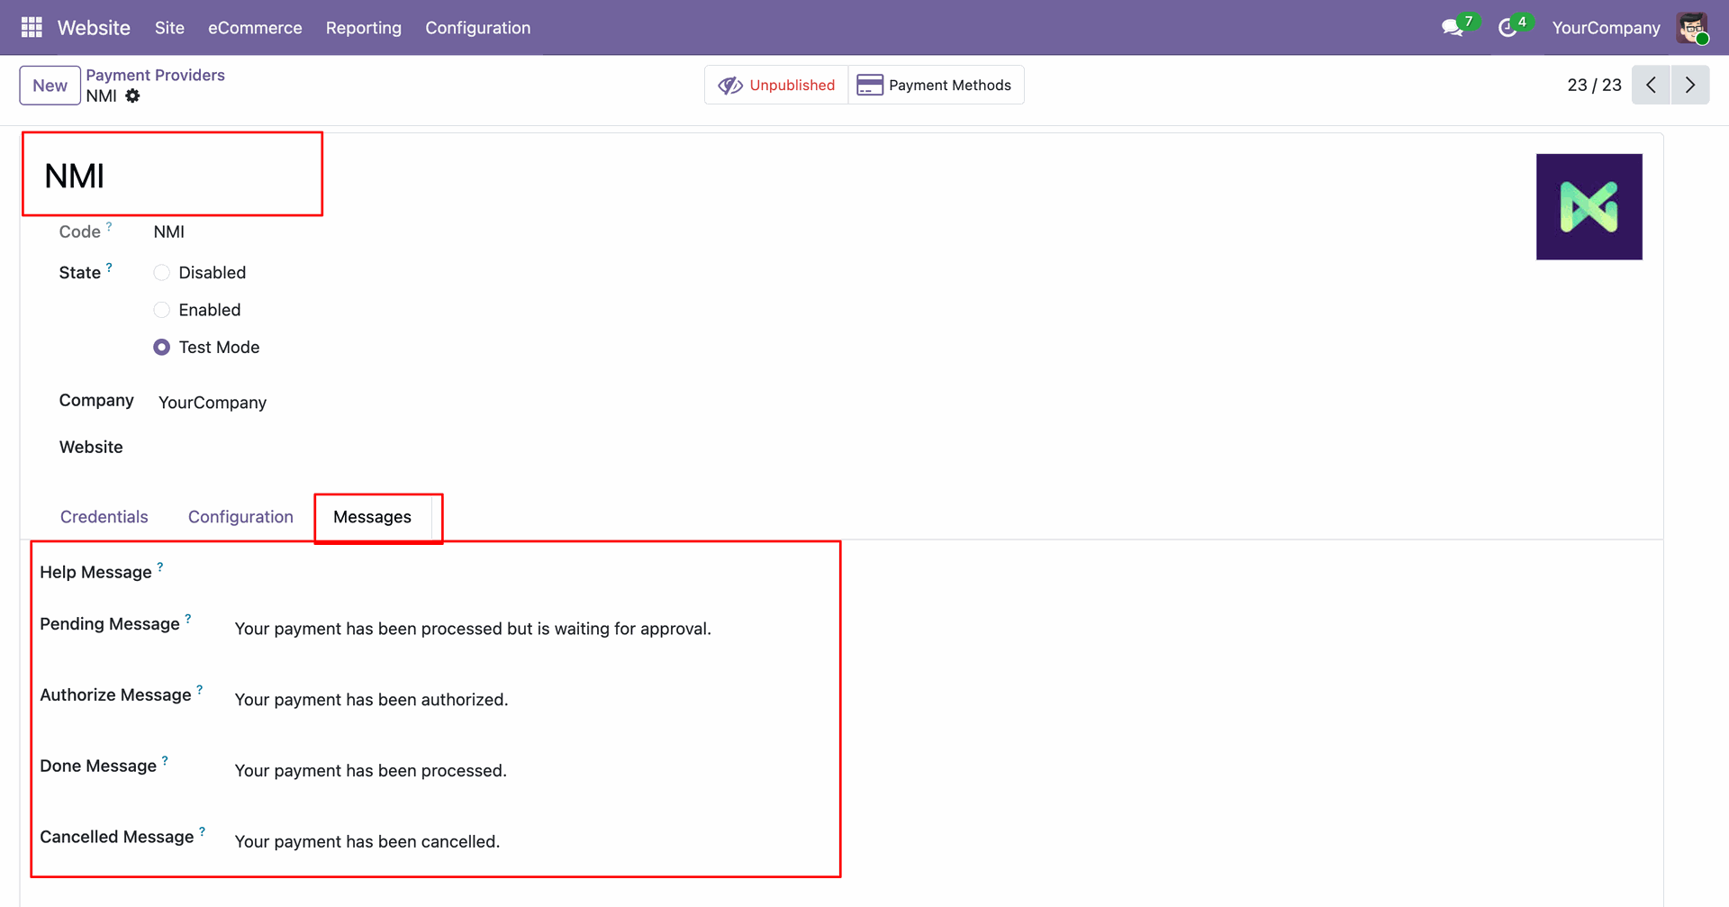Image resolution: width=1729 pixels, height=907 pixels.
Task: Open the eCommerce menu
Action: point(255,28)
